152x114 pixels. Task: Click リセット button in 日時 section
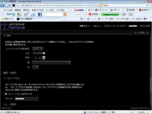coord(13,73)
